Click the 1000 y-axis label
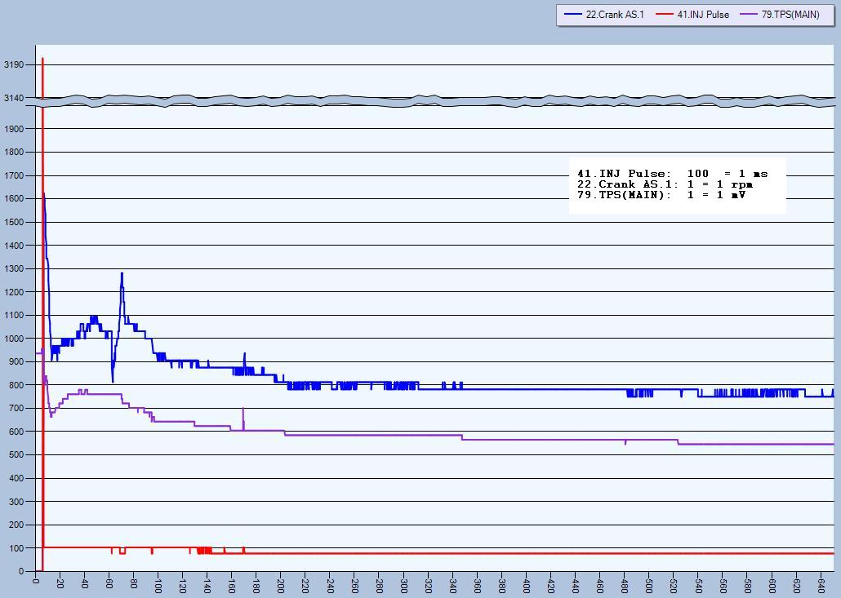Screen dimensions: 841x598 tap(14, 338)
